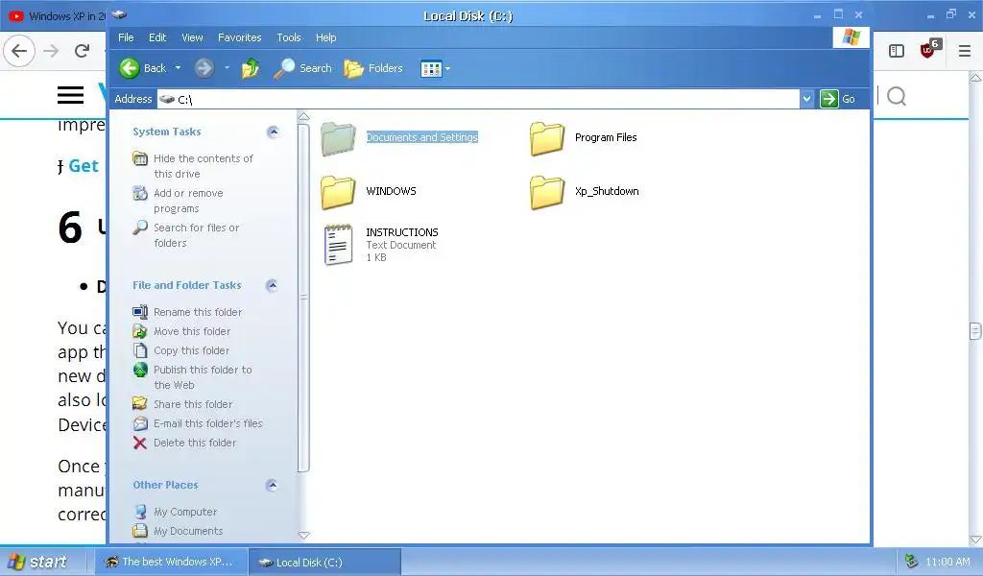This screenshot has width=983, height=576.
Task: Click task pane scrollbar down arrow
Action: [304, 536]
